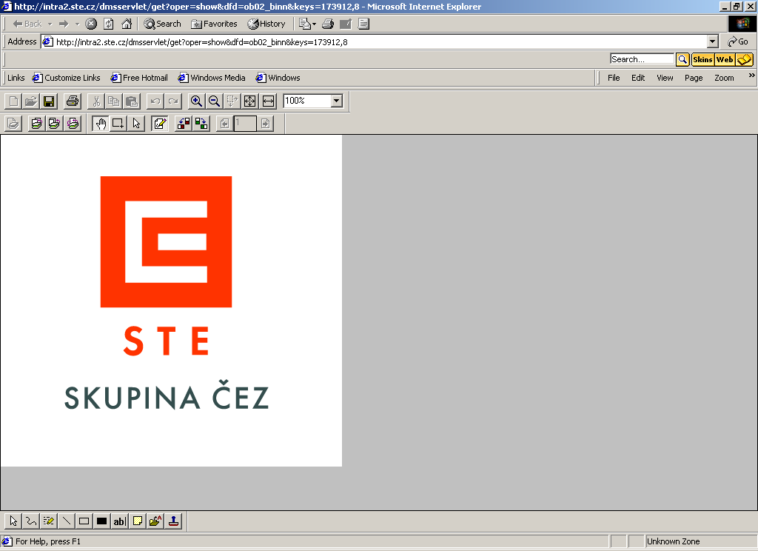Screen dimensions: 758x551
Task: Click the Best fit icon
Action: point(250,101)
